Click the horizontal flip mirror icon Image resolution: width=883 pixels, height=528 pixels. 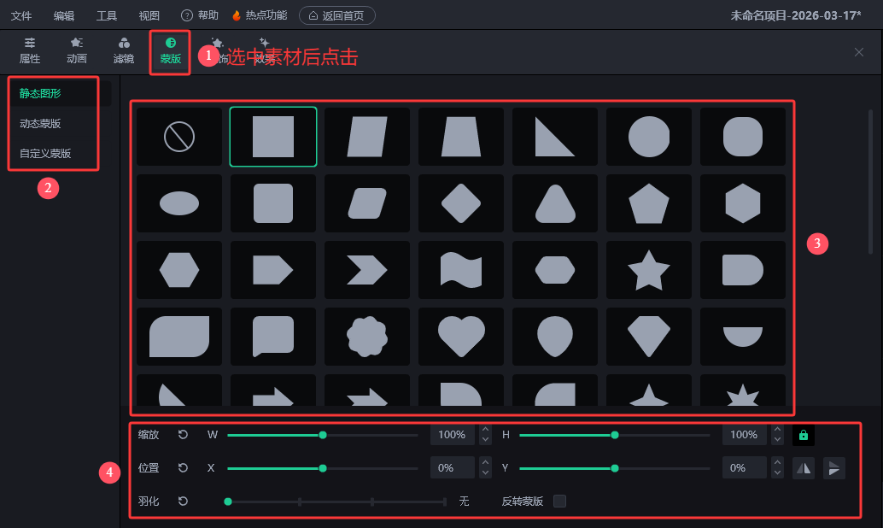(804, 468)
